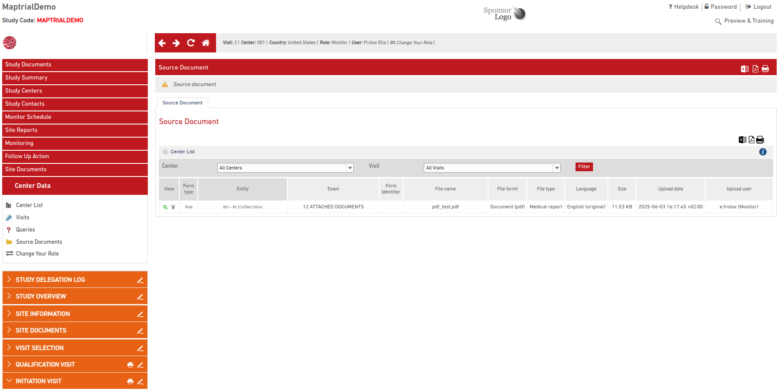Click black Excel export icon above table
The height and width of the screenshot is (391, 778).
[743, 140]
